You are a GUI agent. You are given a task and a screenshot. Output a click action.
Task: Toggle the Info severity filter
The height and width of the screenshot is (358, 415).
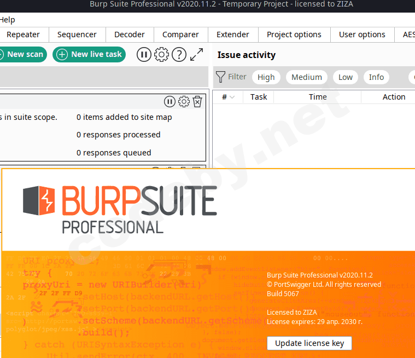click(x=376, y=77)
